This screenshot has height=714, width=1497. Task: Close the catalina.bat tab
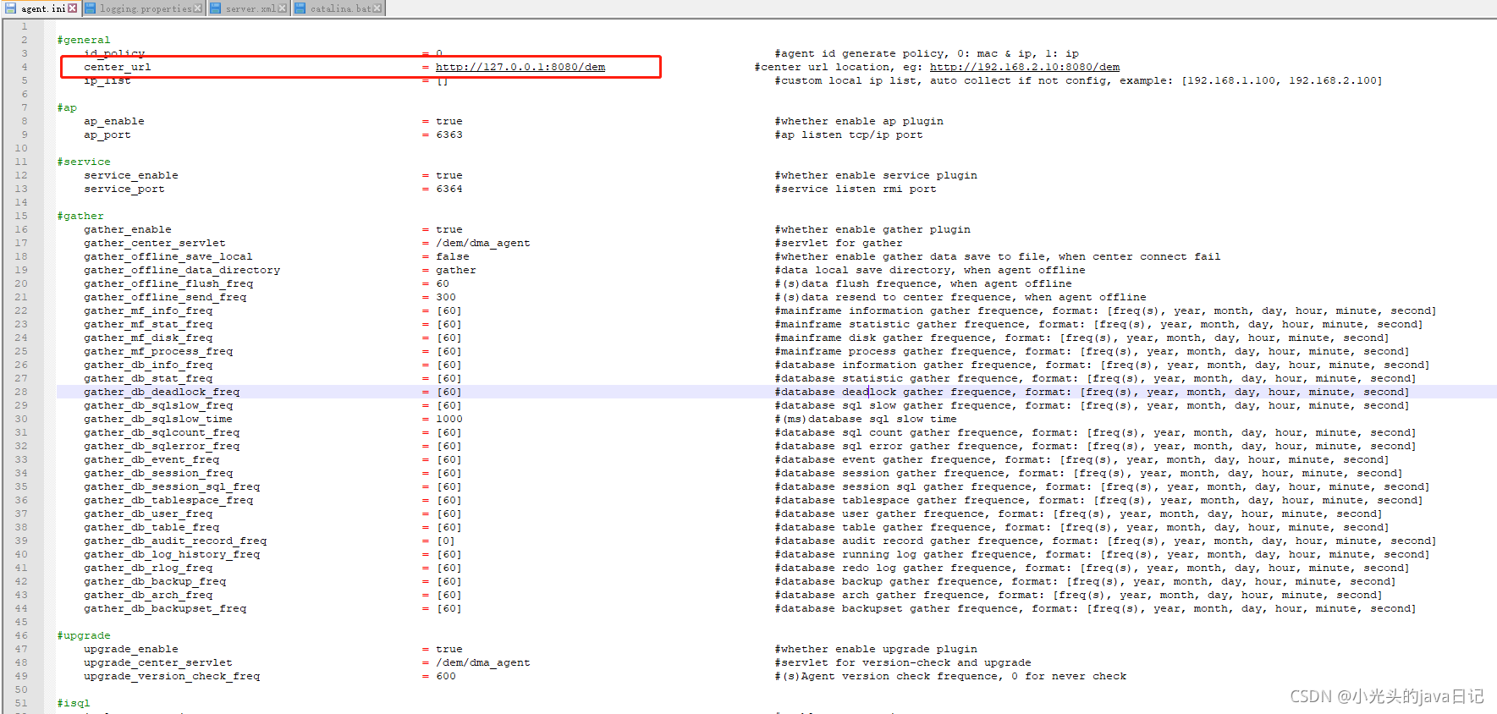click(x=377, y=8)
